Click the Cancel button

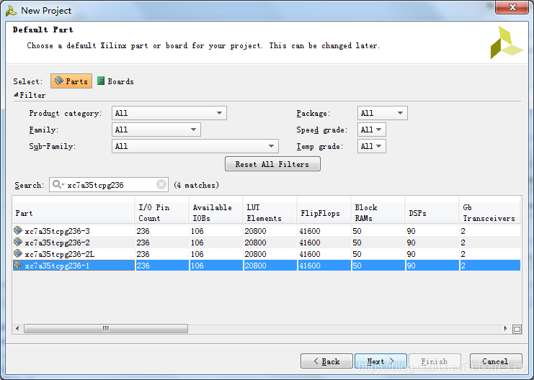(496, 361)
